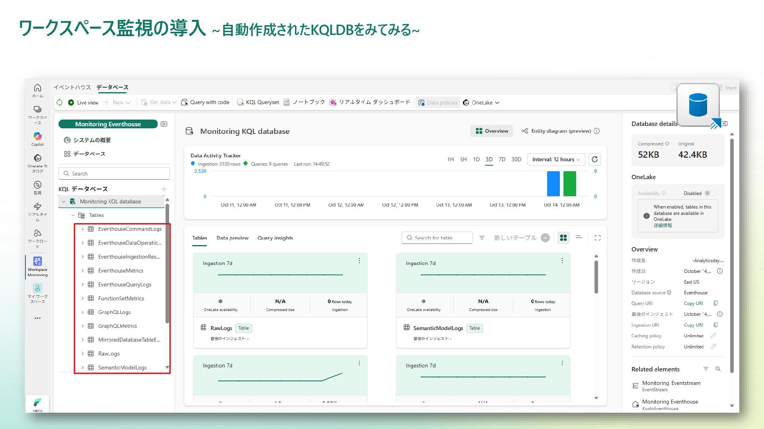Expand the tables section to fullscreen

coord(597,238)
